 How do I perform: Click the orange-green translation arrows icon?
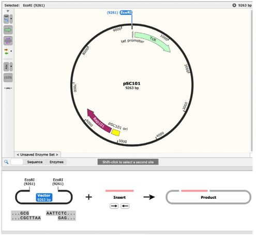6,51
